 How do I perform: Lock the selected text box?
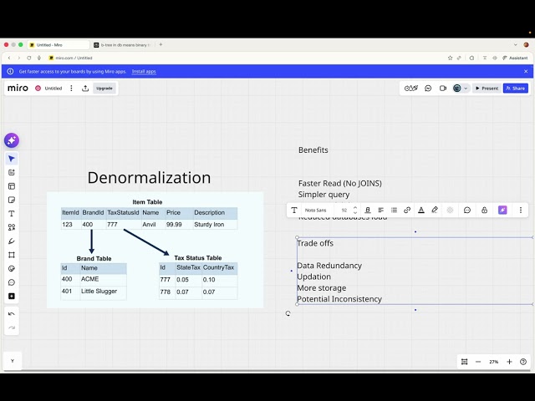(484, 210)
